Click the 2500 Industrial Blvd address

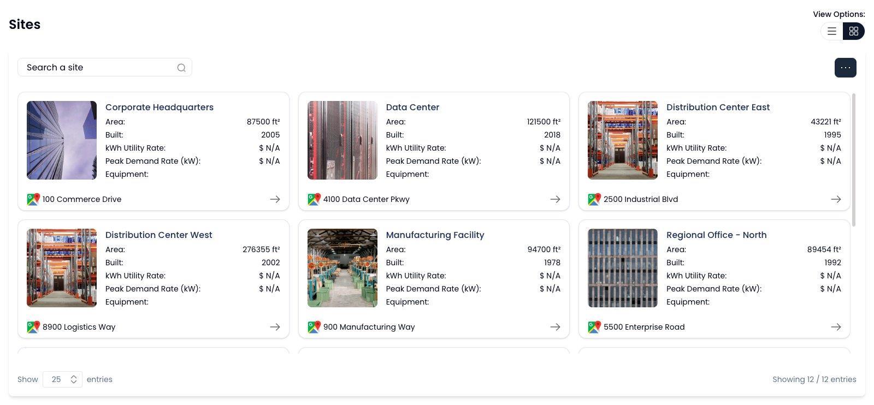point(641,199)
